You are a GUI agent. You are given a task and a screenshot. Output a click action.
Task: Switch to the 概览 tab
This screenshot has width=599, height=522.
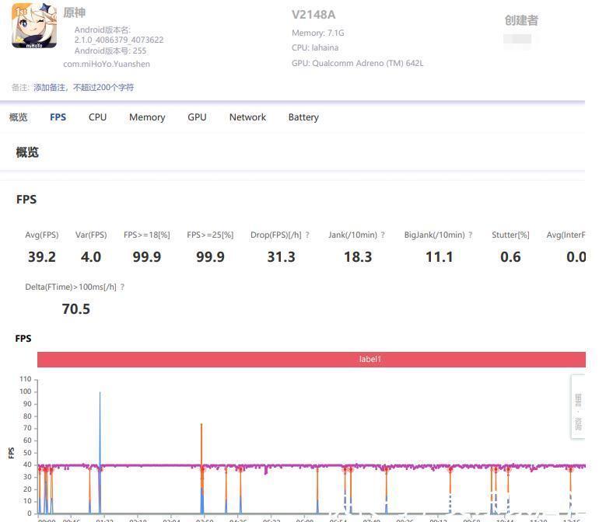click(19, 117)
